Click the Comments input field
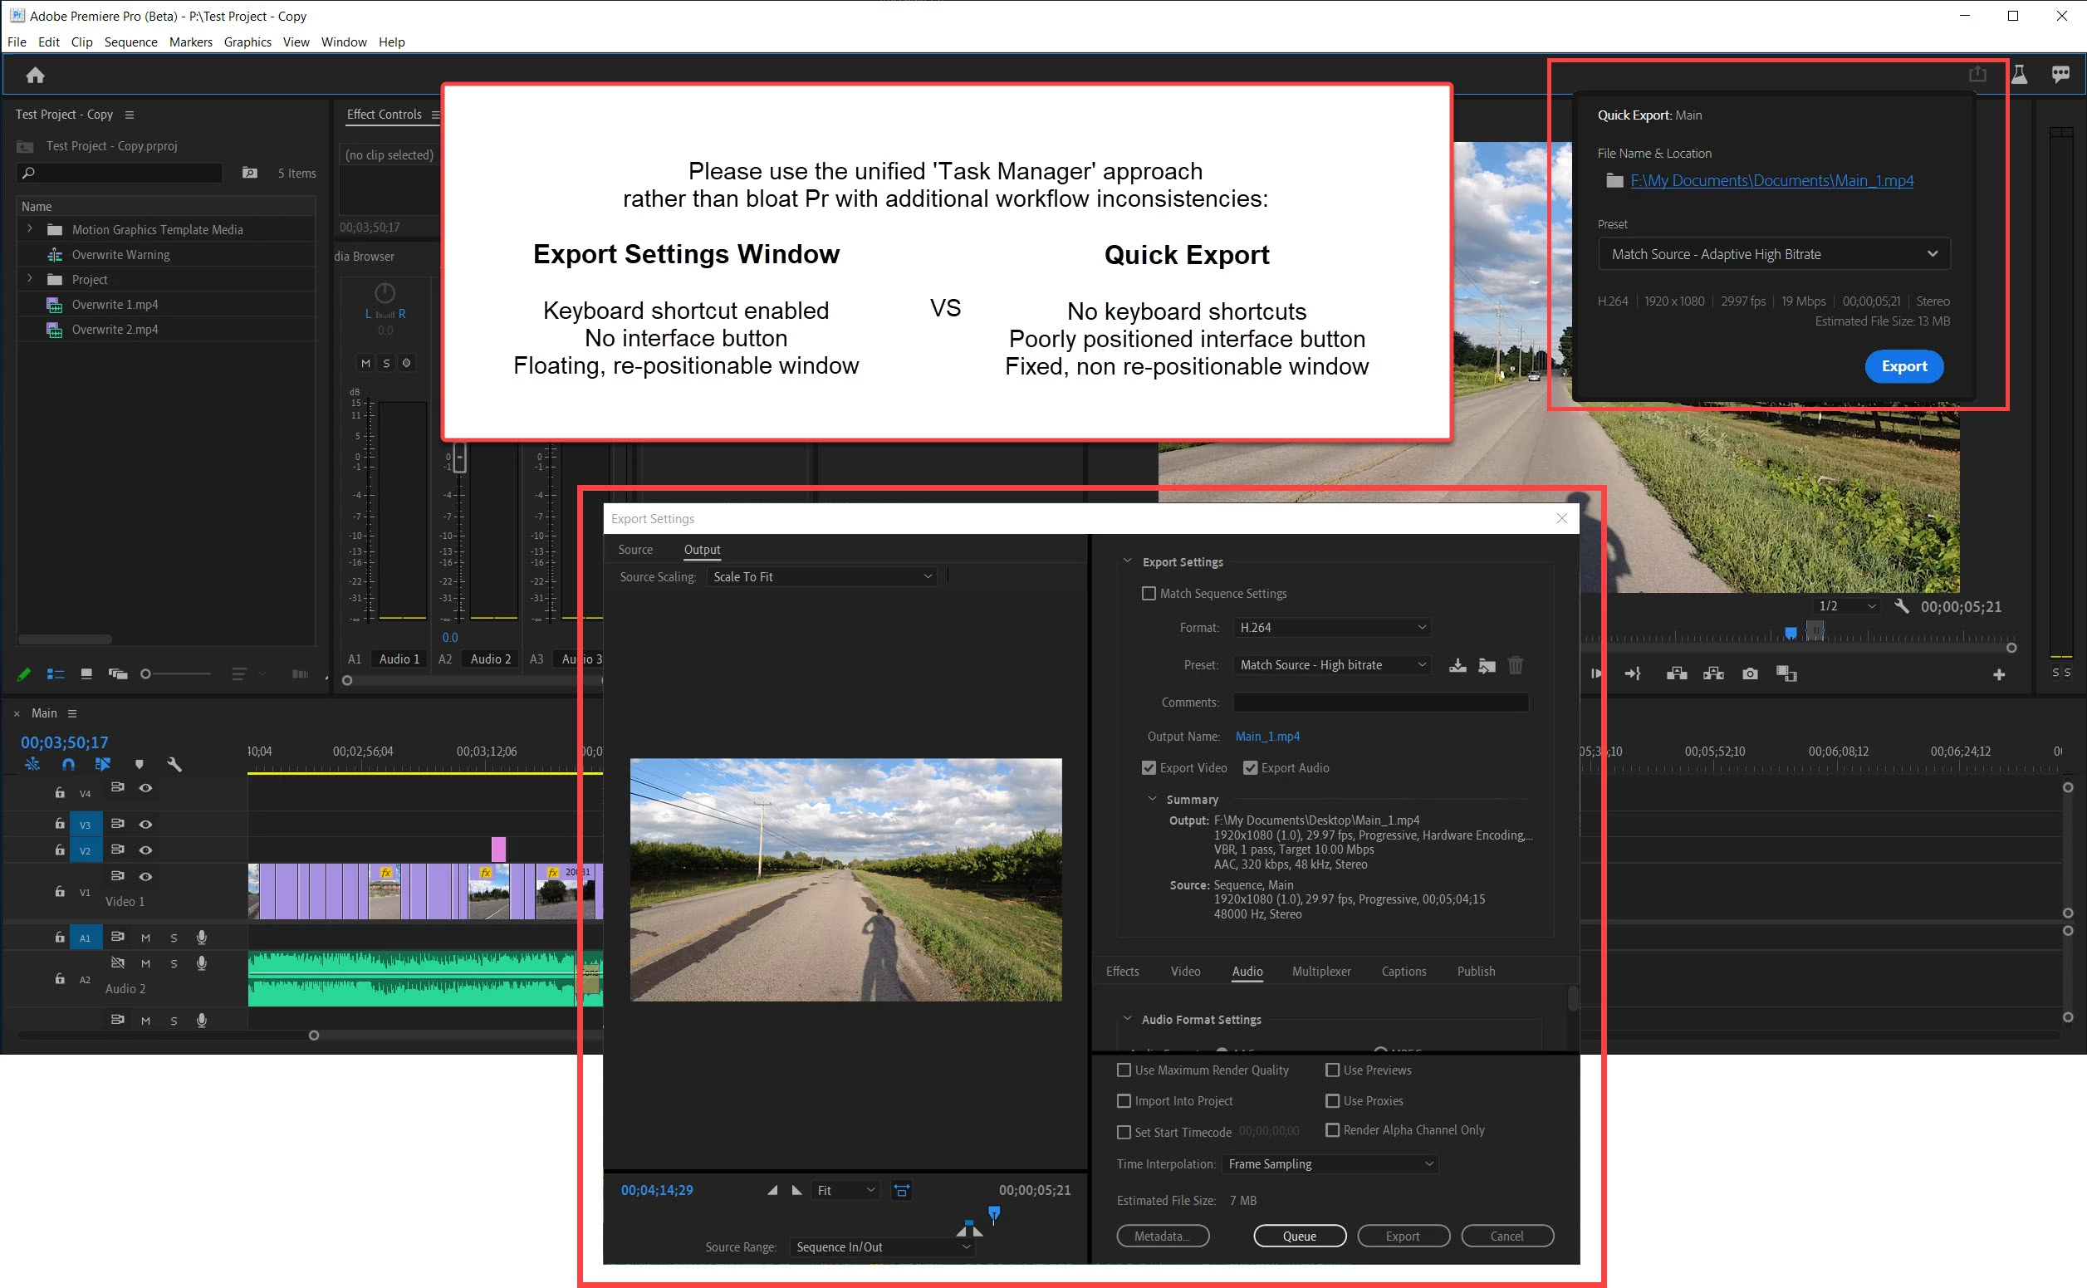 [1380, 702]
